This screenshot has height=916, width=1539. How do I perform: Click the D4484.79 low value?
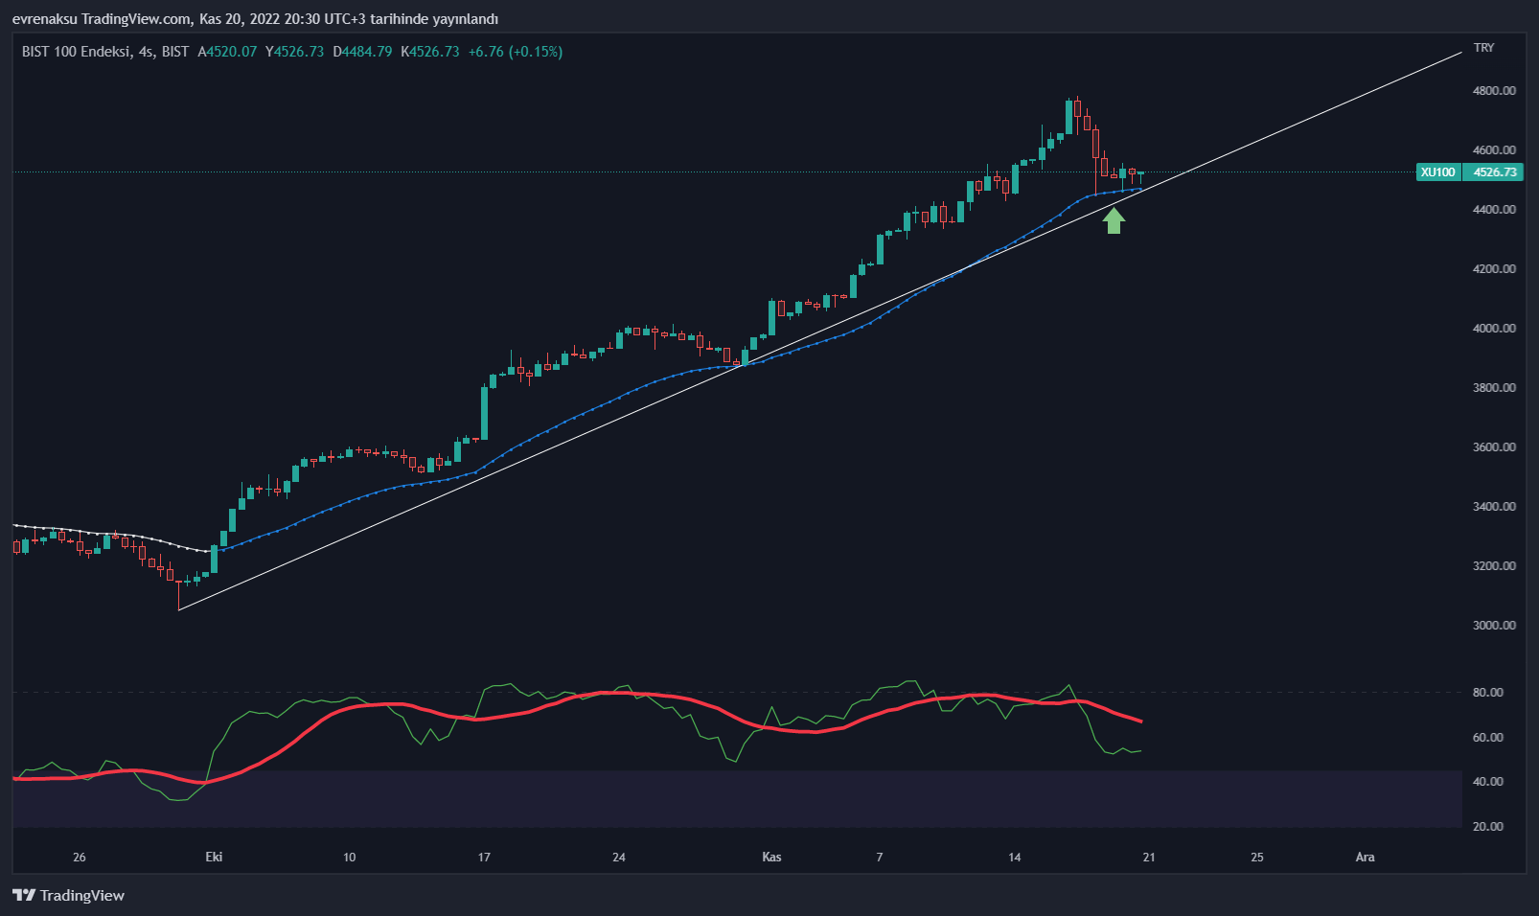(362, 52)
